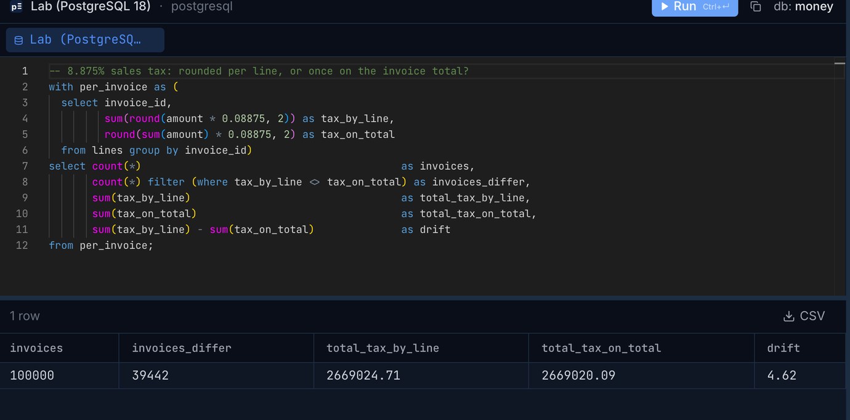Click the 'as drift' alias on line 11
Image resolution: width=850 pixels, height=420 pixels.
426,229
